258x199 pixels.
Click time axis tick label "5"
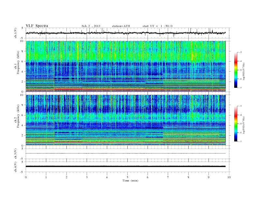[x=127, y=177]
